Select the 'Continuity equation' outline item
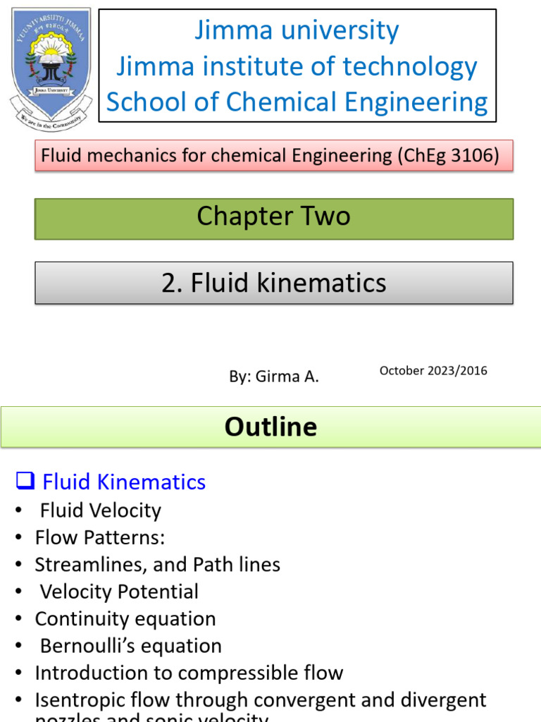Viewport: 541px width, 722px height. click(x=125, y=619)
